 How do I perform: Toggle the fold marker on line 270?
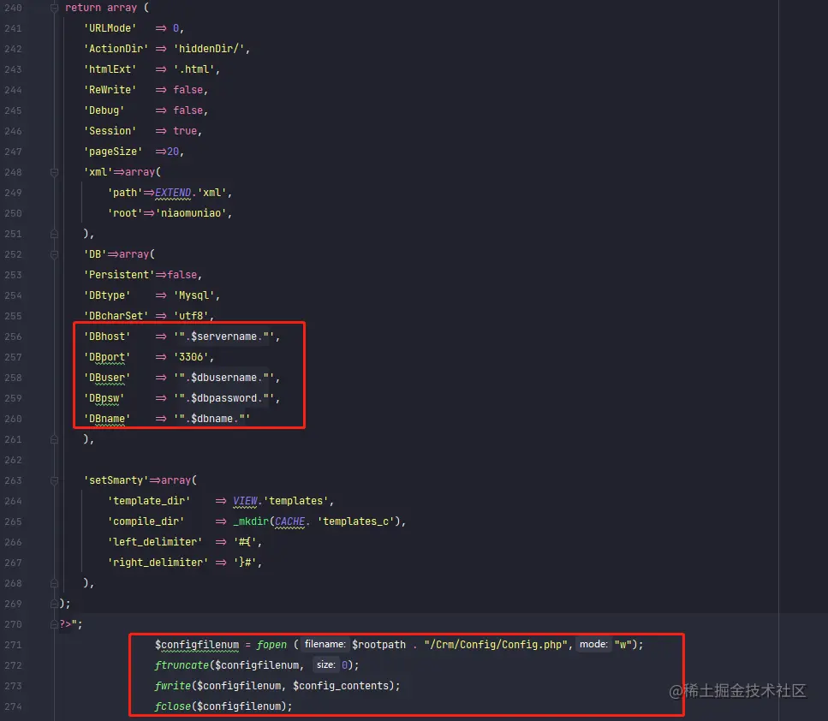point(54,623)
